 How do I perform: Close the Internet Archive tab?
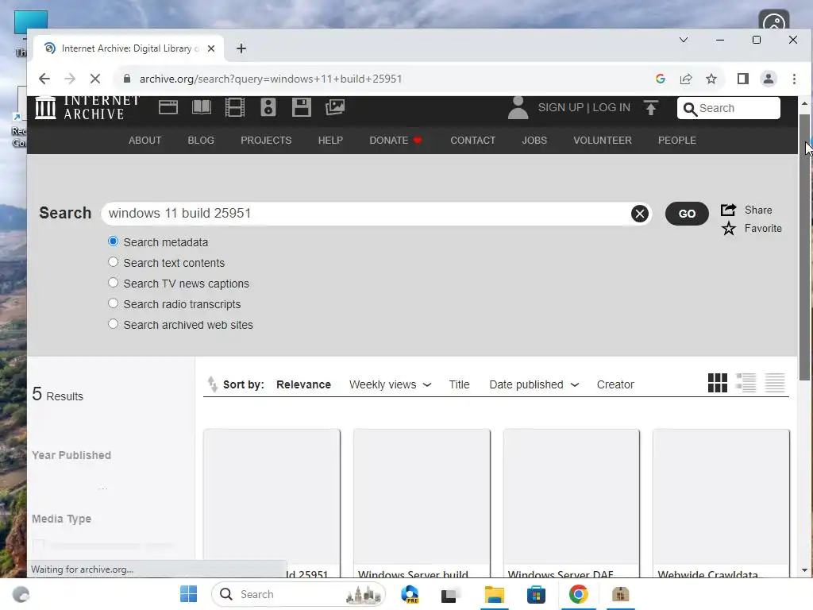point(211,48)
